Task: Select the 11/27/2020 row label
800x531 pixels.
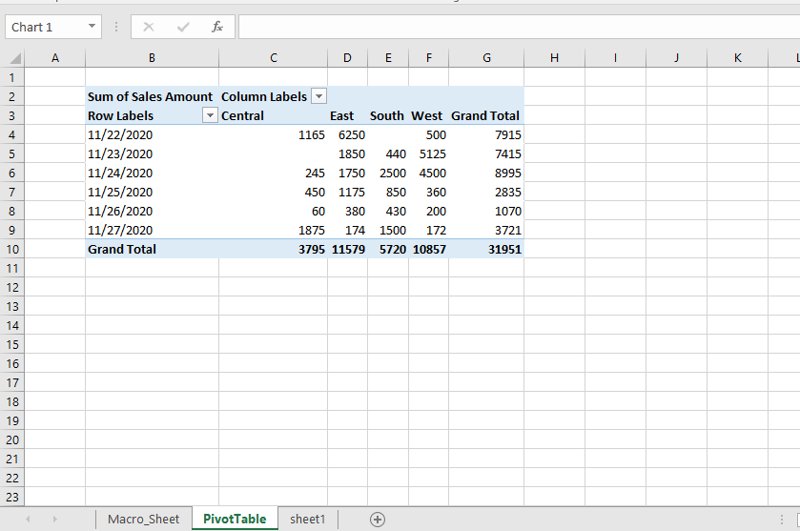Action: tap(152, 230)
